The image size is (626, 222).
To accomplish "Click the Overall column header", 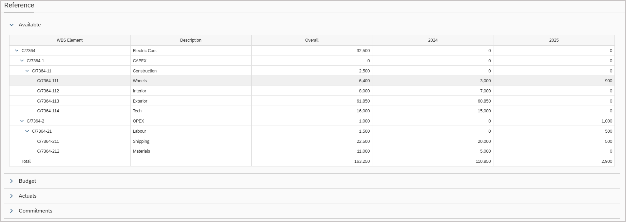I will coord(312,40).
